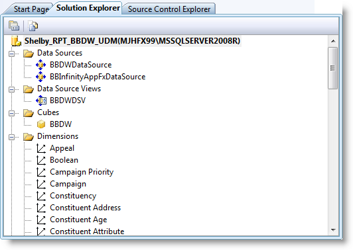Select the Data Source Views label
Screen dimensions: 353x250
click(69, 89)
